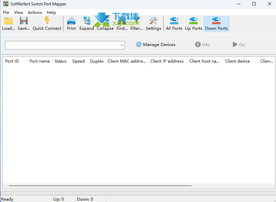The image size is (276, 202).
Task: Open the View menu
Action: click(x=18, y=13)
